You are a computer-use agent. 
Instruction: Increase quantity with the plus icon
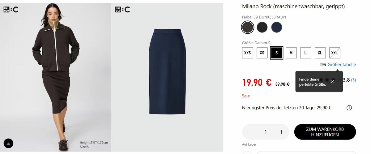click(x=281, y=132)
